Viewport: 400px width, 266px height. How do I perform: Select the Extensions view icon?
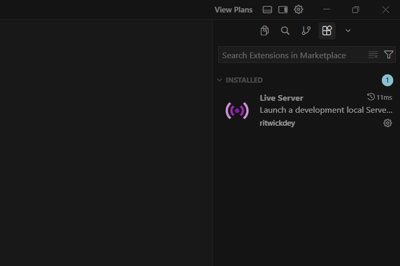(327, 31)
